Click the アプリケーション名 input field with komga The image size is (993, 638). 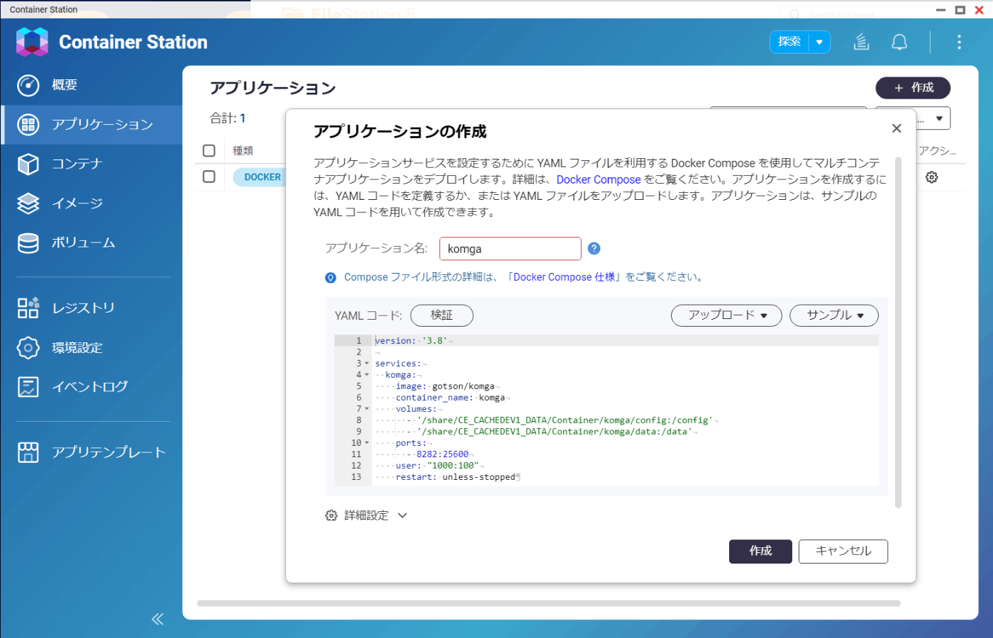(x=511, y=249)
